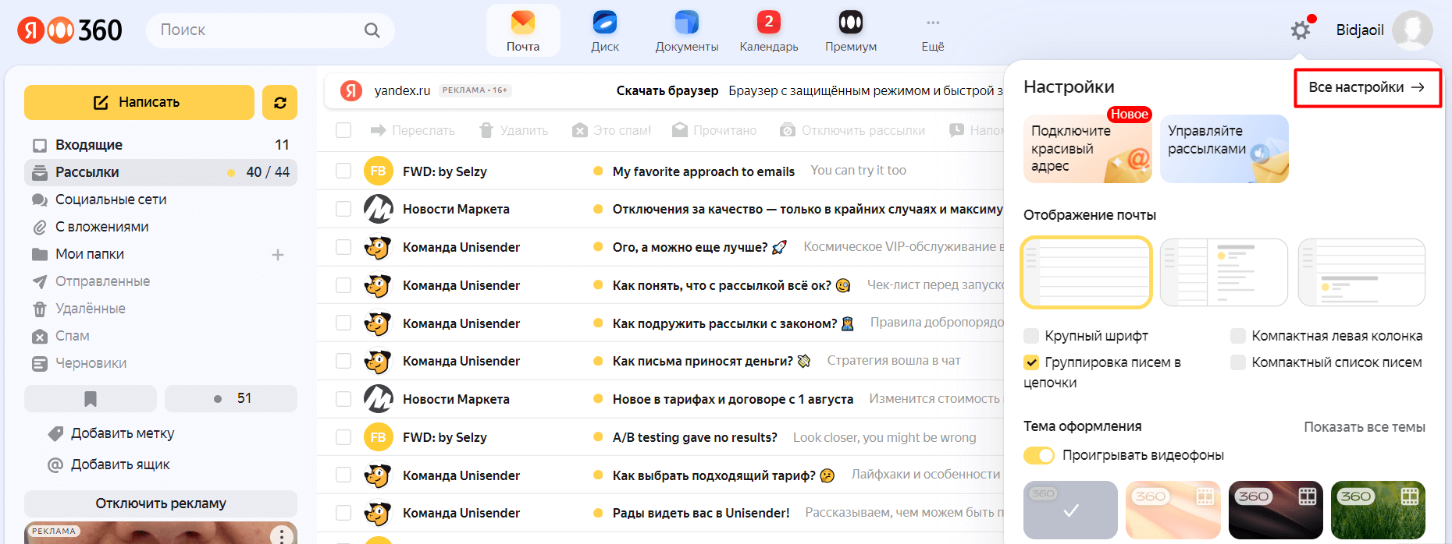1452x544 pixels.
Task: Uncheck Группировка писем в цепочки
Action: pyautogui.click(x=1031, y=362)
